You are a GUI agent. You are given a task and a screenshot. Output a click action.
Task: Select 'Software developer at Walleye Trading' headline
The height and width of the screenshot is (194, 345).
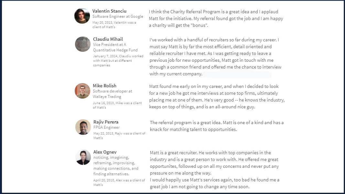click(113, 94)
